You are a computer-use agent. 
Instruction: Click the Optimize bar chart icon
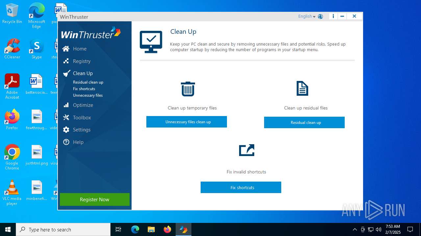(x=66, y=105)
